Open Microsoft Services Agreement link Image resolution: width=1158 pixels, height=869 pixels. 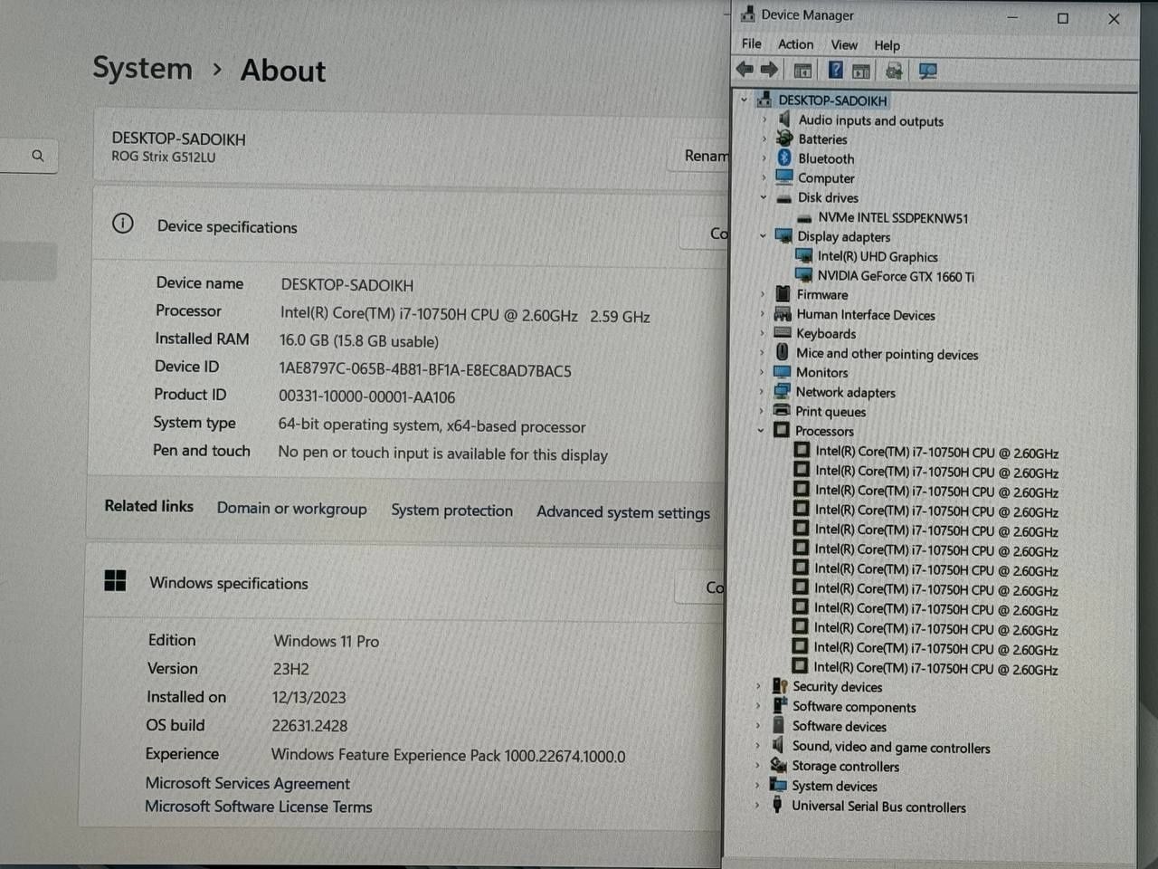click(x=247, y=783)
